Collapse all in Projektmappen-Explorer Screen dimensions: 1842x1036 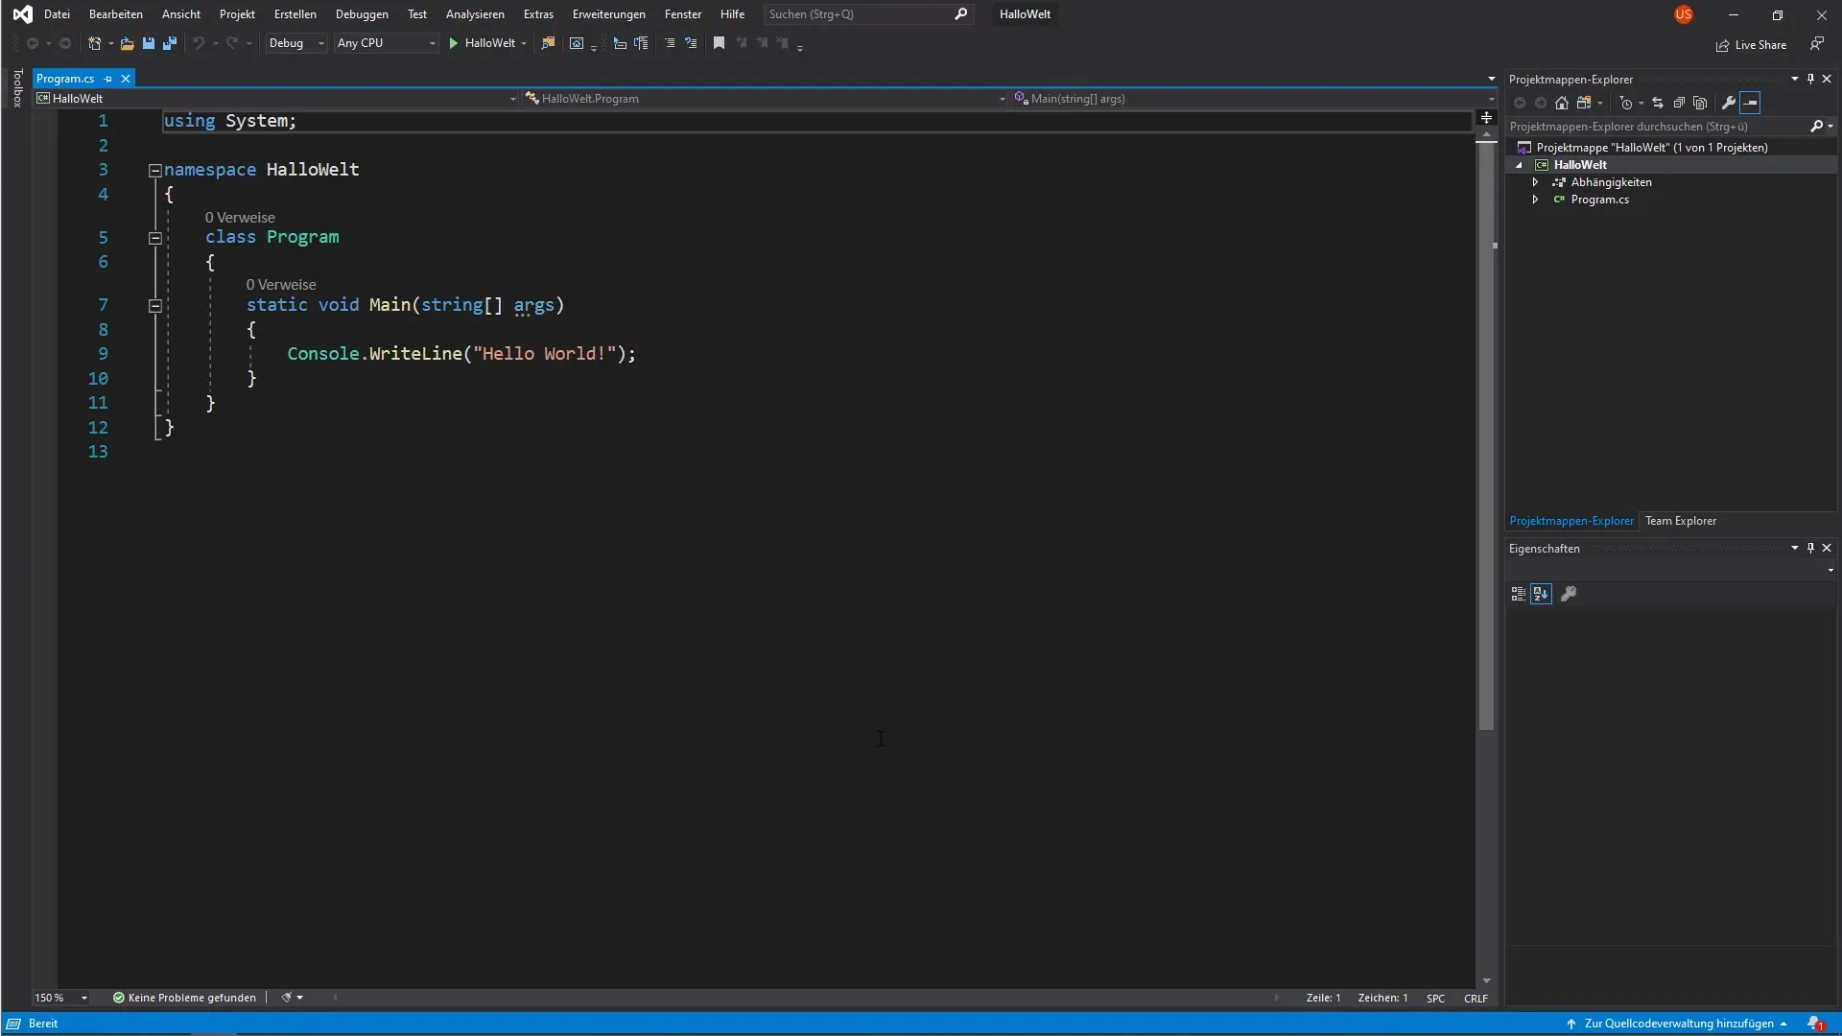click(1679, 103)
